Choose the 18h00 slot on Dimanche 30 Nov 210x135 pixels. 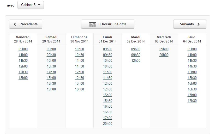tap(79, 89)
